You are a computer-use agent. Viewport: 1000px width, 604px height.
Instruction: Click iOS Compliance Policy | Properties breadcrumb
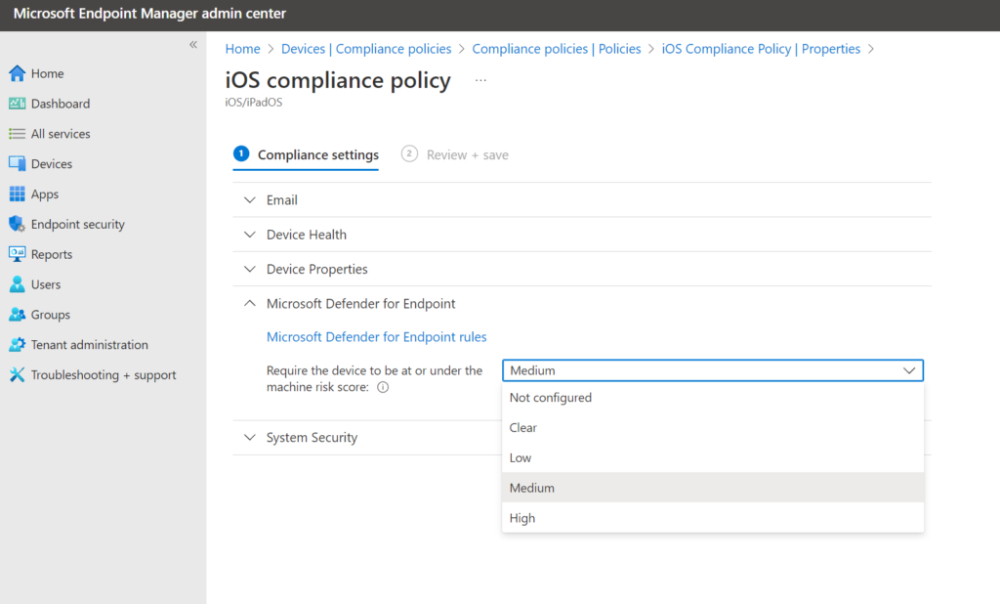pyautogui.click(x=761, y=49)
